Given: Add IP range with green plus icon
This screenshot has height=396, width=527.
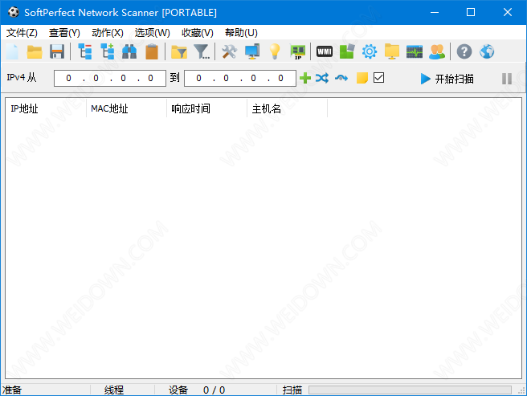Looking at the screenshot, I should [x=305, y=78].
